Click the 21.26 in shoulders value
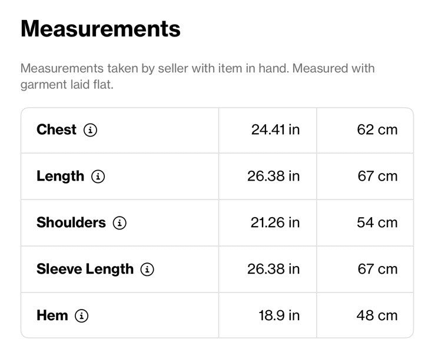Image resolution: width=425 pixels, height=346 pixels. click(x=275, y=222)
